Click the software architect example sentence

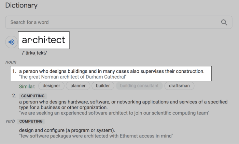[x=114, y=113]
